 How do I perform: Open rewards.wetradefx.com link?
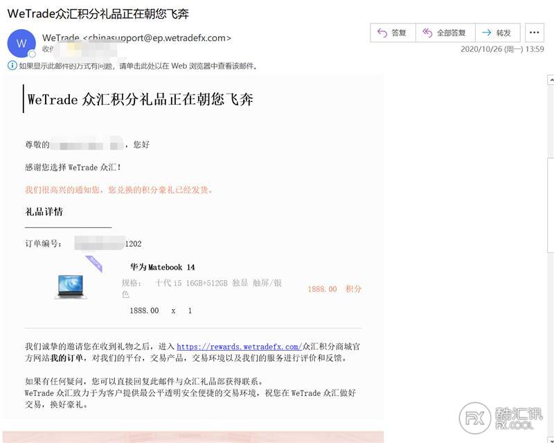pyautogui.click(x=239, y=347)
